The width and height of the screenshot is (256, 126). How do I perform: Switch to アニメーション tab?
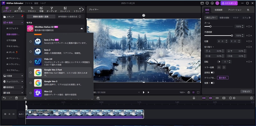(x=235, y=10)
